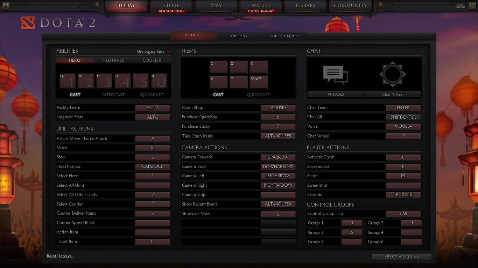Switch to the Library tab
This screenshot has width=478, height=268.
click(305, 6)
